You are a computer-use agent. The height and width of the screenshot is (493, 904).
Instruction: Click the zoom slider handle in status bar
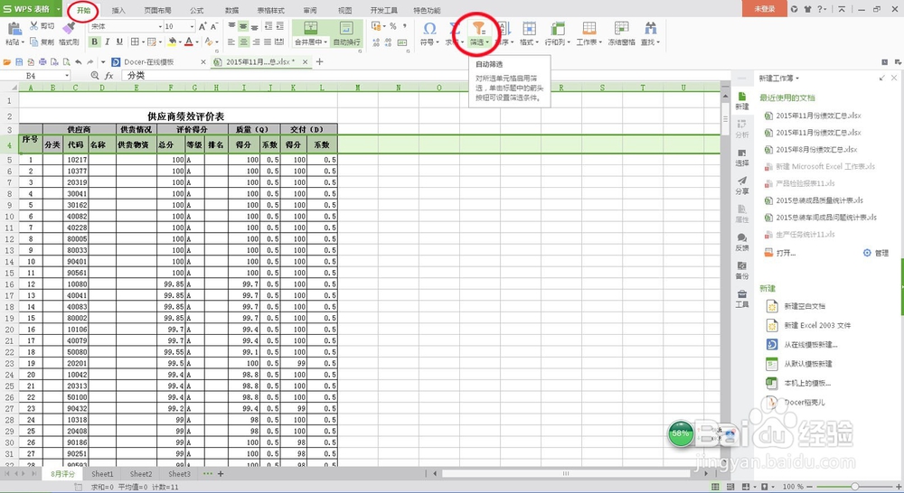(855, 487)
